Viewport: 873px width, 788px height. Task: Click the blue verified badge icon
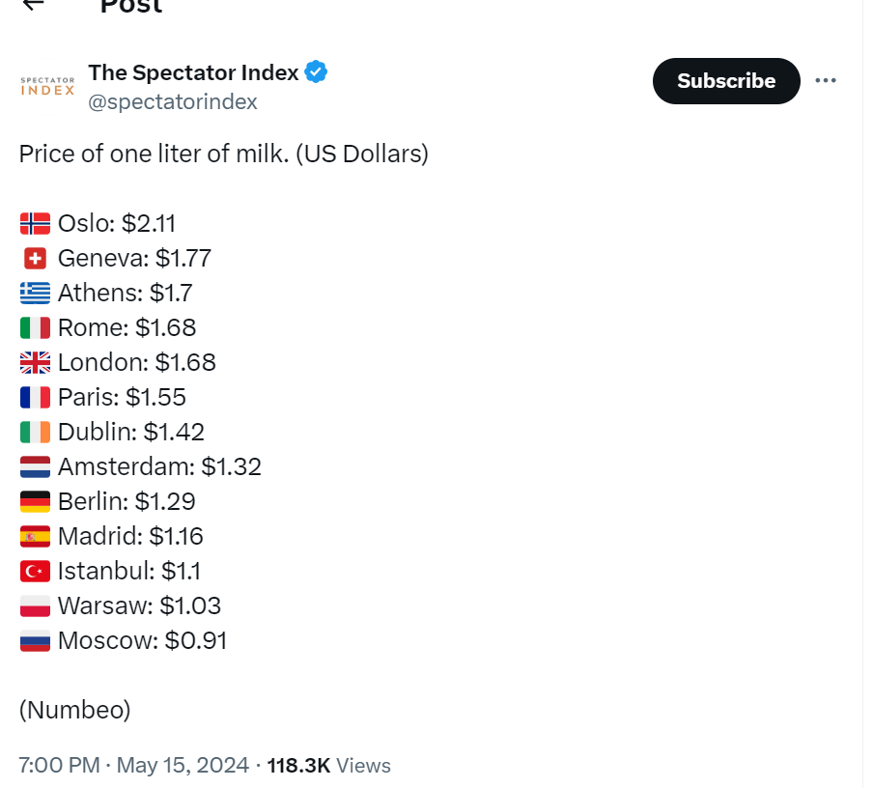pyautogui.click(x=317, y=71)
